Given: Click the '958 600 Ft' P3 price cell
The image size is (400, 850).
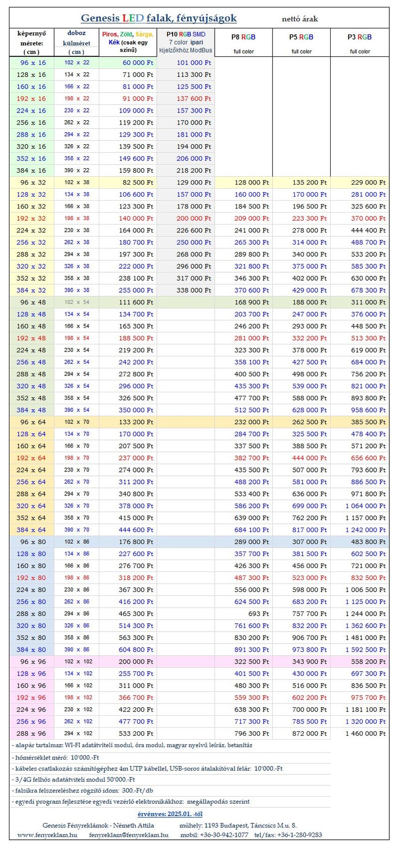Looking at the screenshot, I should [360, 410].
